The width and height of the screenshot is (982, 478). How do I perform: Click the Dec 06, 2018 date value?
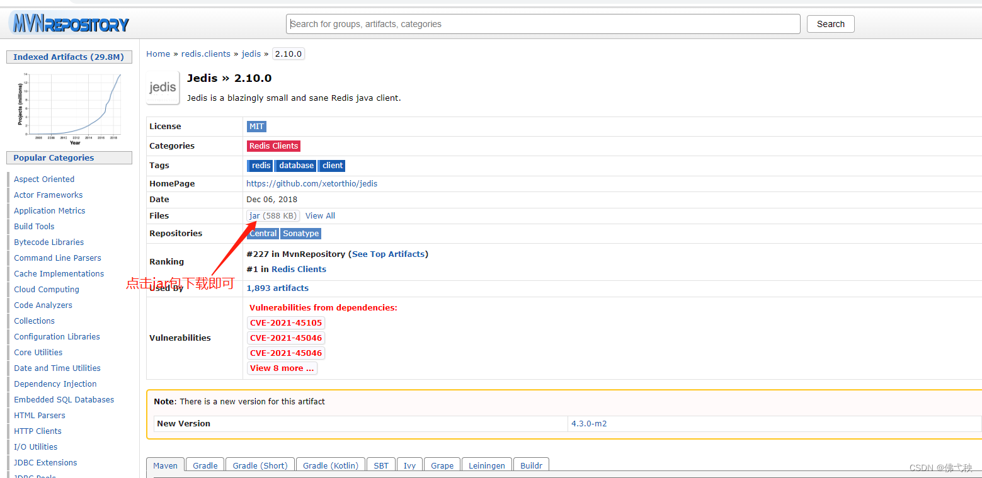271,200
